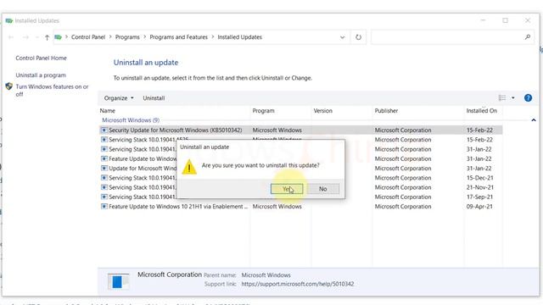Sort by Installed On column header
The height and width of the screenshot is (305, 543).
click(483, 111)
